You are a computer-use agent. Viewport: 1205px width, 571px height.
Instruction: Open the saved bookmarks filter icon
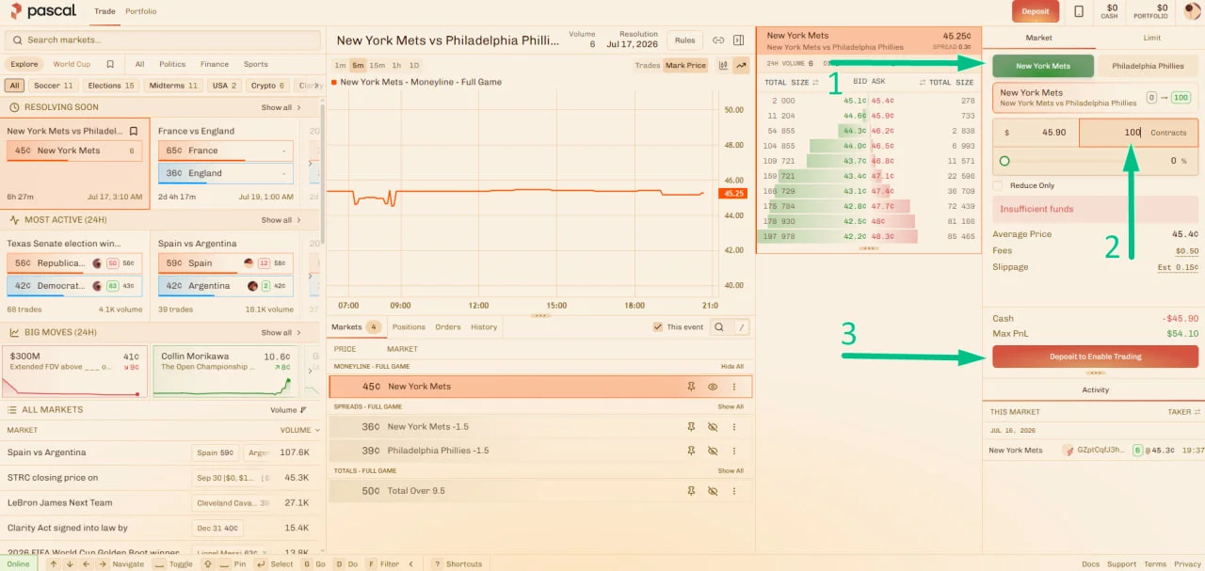[x=110, y=65]
